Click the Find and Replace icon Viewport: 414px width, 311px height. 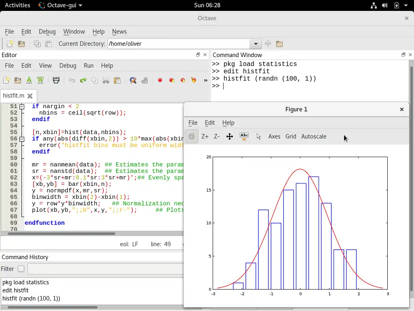coord(133,80)
